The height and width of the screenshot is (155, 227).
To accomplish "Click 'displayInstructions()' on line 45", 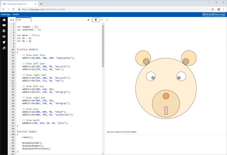I will 36,148.
